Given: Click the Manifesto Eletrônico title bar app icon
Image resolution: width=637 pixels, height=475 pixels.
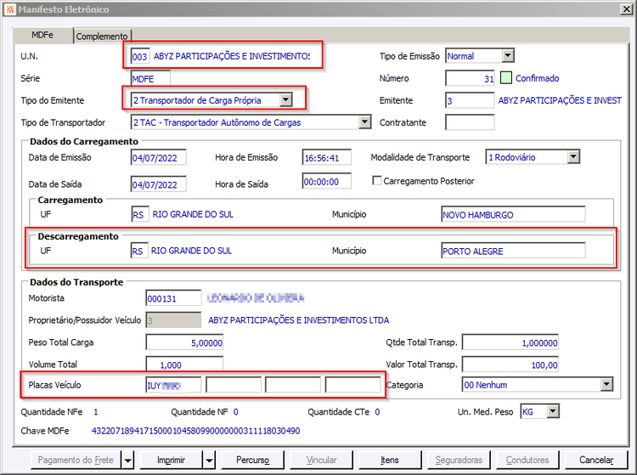Looking at the screenshot, I should point(9,9).
